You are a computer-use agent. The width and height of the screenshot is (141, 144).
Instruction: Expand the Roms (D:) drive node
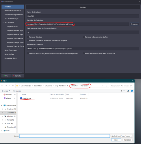pyautogui.click(x=3, y=120)
